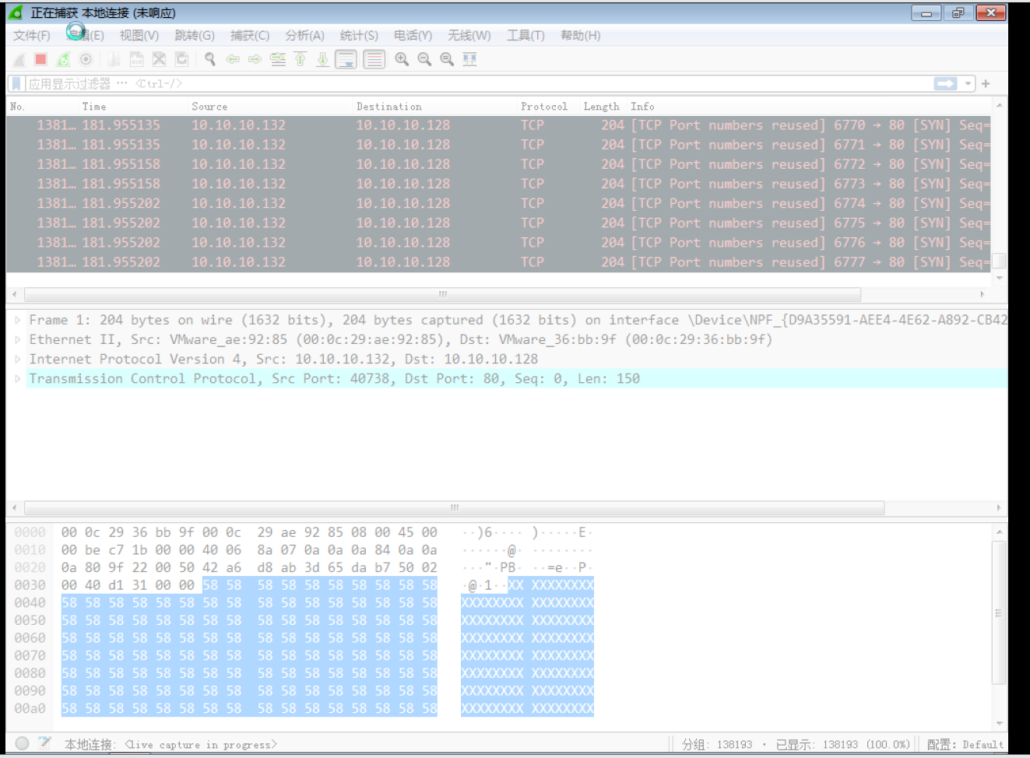
Task: Open capture options
Action: 84,59
